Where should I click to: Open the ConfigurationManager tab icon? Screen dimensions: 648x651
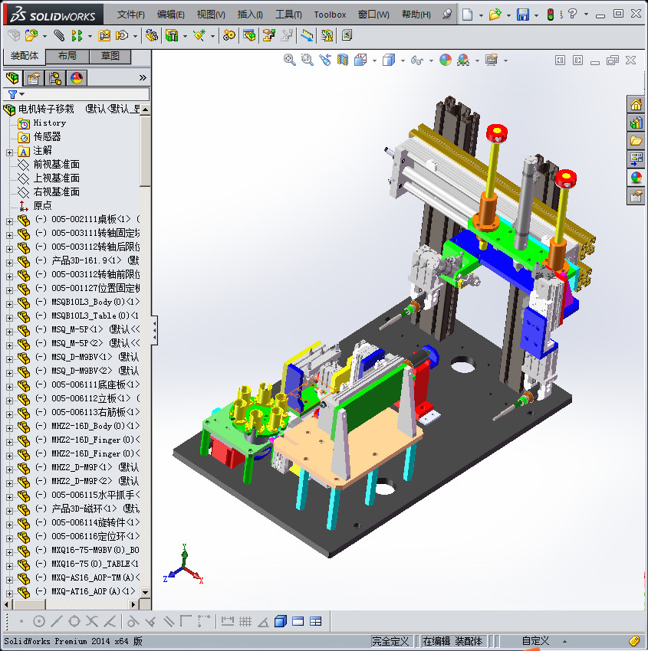pos(55,77)
